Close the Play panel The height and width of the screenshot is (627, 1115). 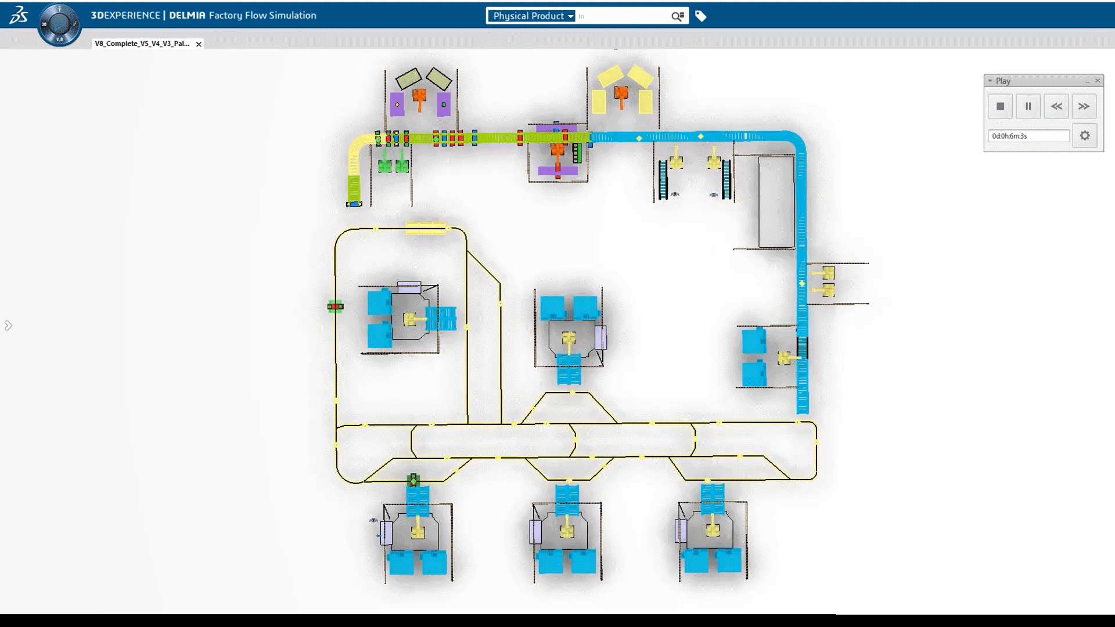(1097, 81)
